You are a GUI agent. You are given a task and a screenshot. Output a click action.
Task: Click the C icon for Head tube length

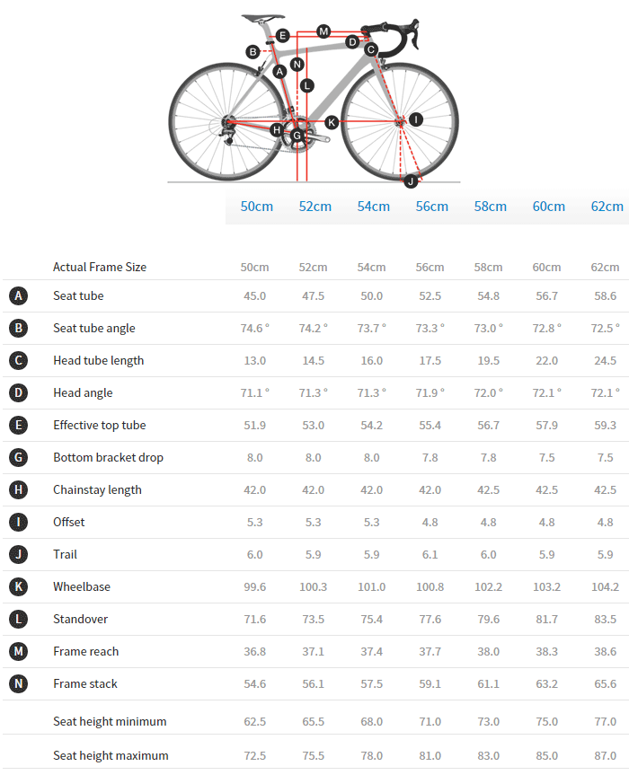click(x=18, y=360)
